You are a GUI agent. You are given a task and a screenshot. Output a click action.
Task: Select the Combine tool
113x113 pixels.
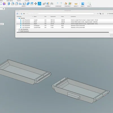tap(28, 4)
